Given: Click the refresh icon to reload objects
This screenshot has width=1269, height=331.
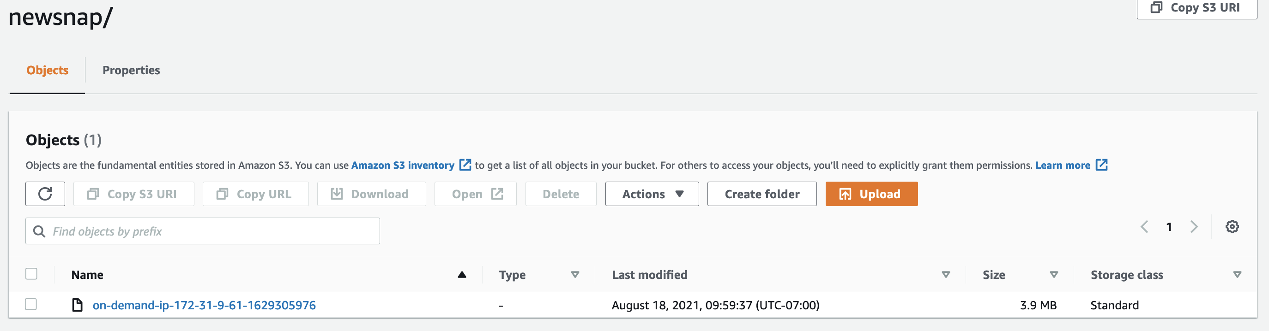Looking at the screenshot, I should 45,194.
